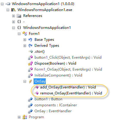This screenshot has width=120, height=120.
Task: Expand the Program class node
Action: (19, 117)
